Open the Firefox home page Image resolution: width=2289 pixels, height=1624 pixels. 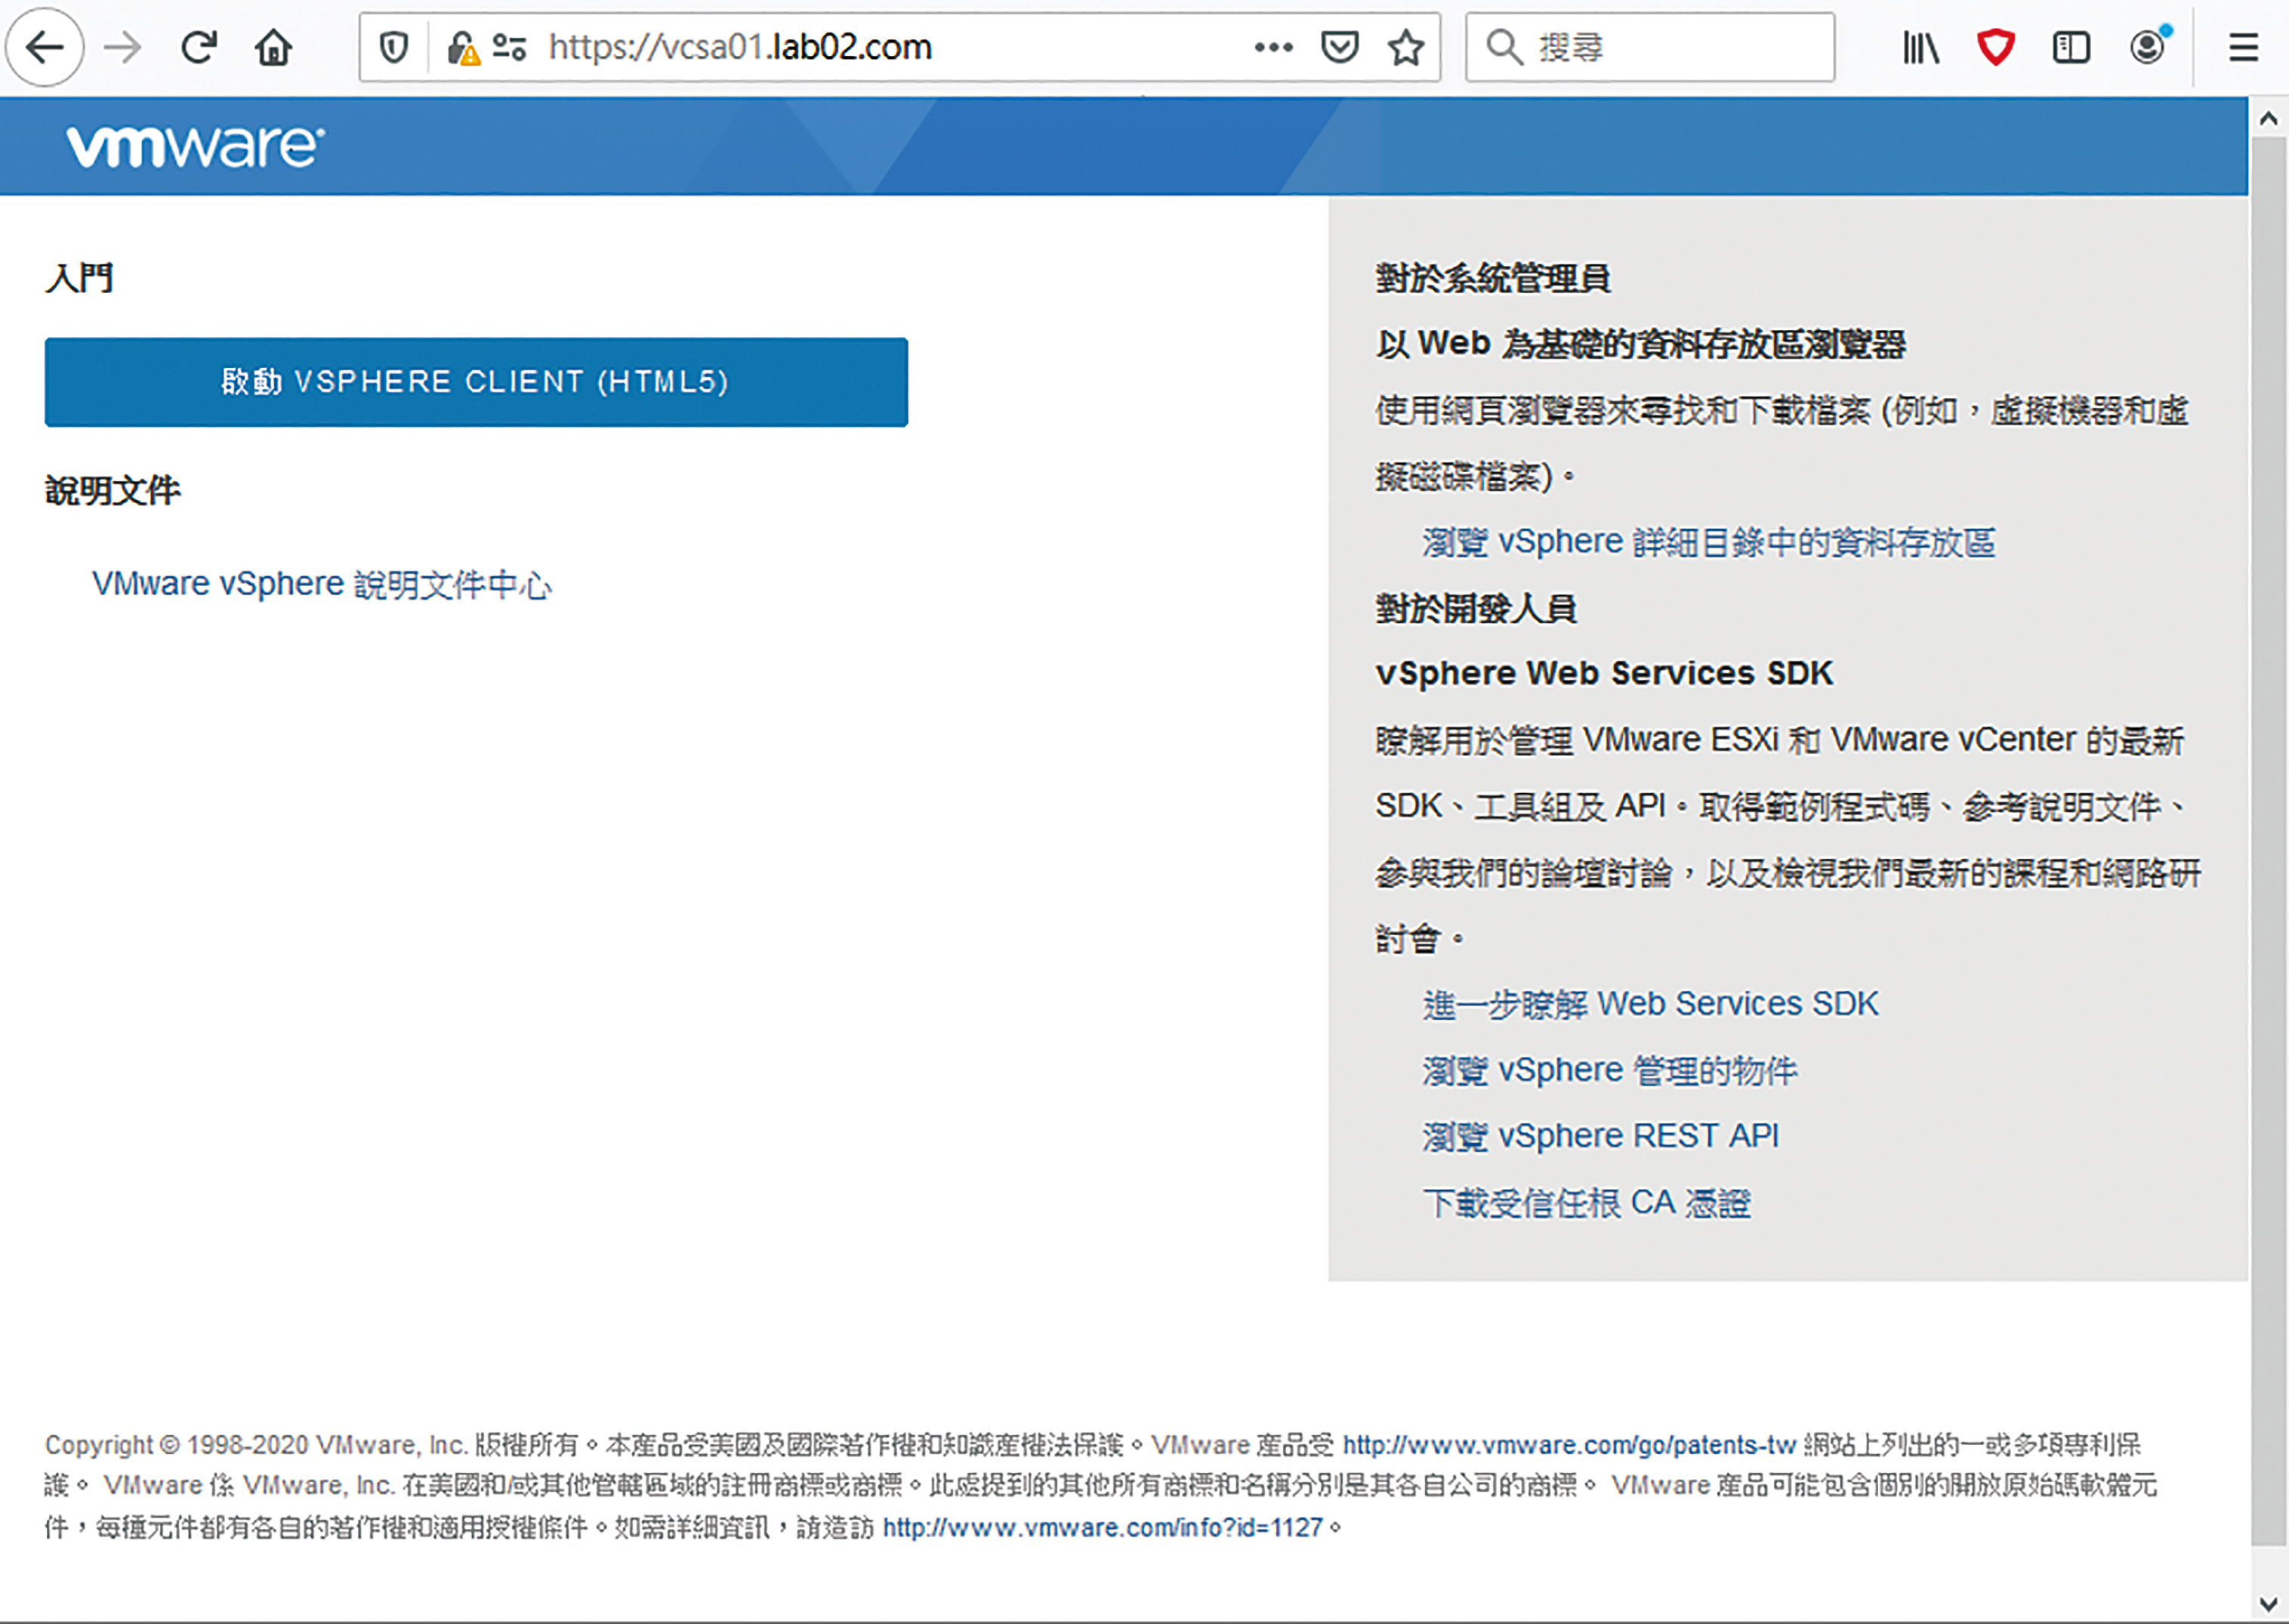coord(273,47)
